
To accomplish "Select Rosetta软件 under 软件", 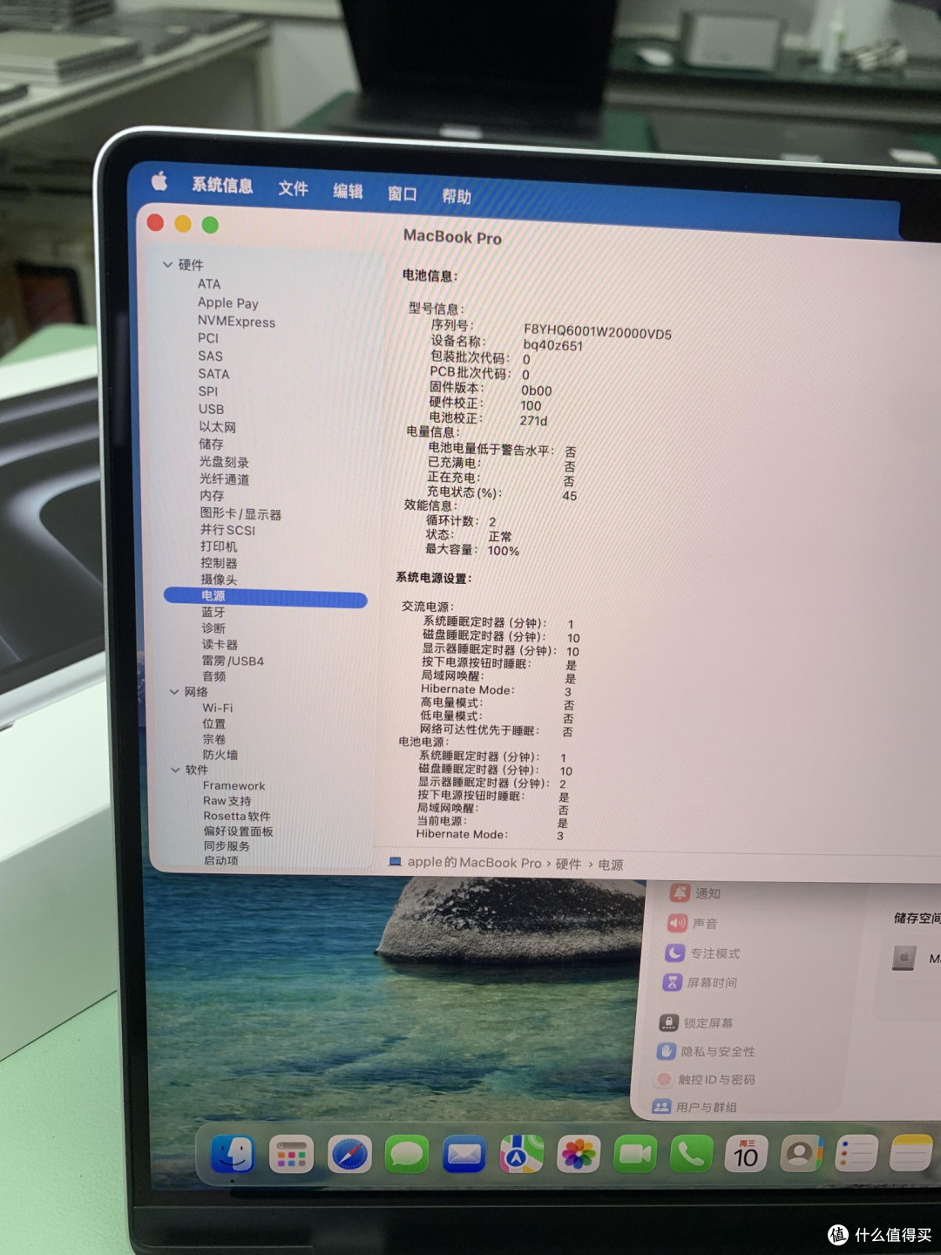I will 237,816.
